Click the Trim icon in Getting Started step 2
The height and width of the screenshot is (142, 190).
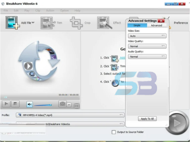(115, 67)
